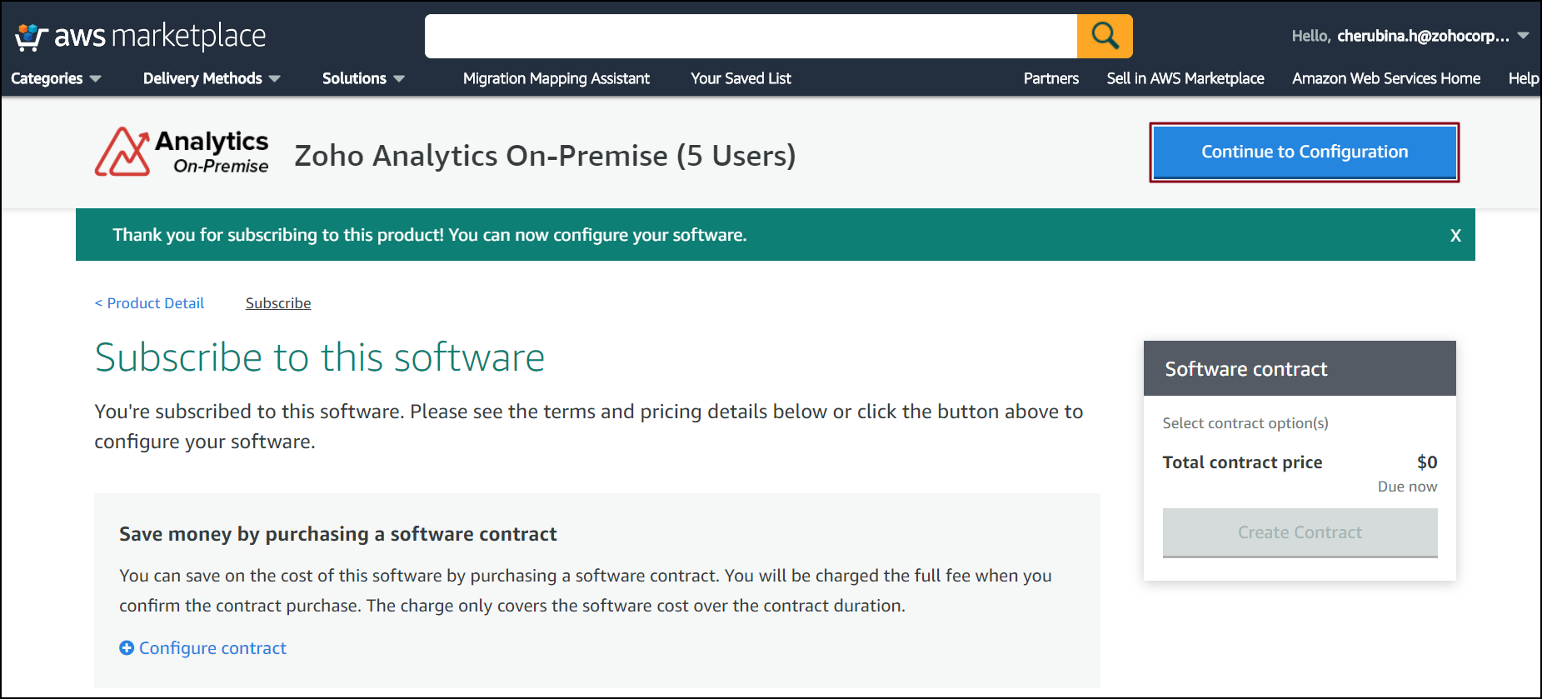Dismiss the green subscription banner

(1455, 235)
